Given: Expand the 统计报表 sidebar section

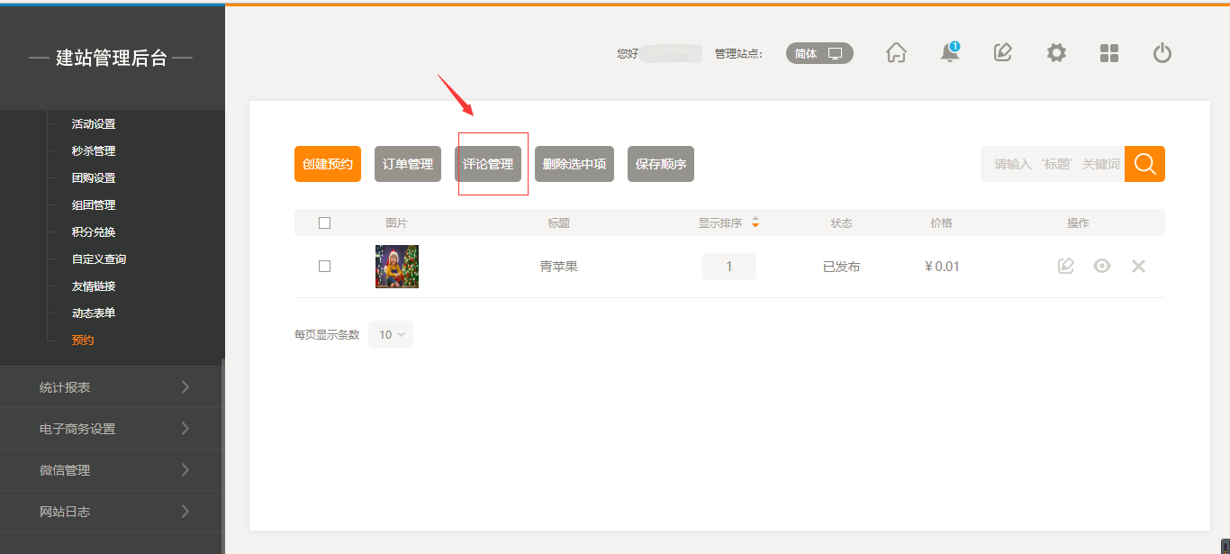Looking at the screenshot, I should coord(113,387).
